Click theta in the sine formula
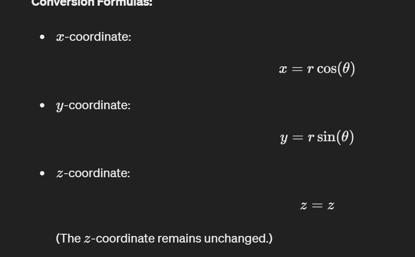The height and width of the screenshot is (257, 415). (x=345, y=137)
